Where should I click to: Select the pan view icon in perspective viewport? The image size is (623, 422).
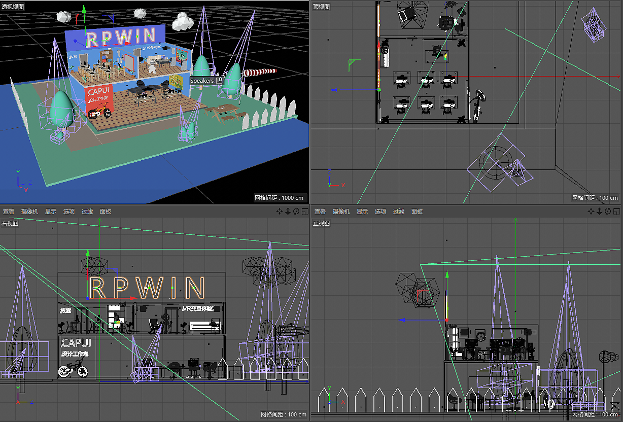(x=280, y=212)
